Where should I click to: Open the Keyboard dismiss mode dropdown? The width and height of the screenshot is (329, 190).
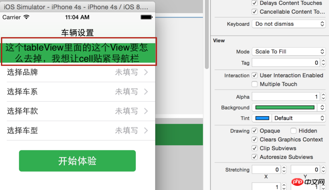pos(289,24)
